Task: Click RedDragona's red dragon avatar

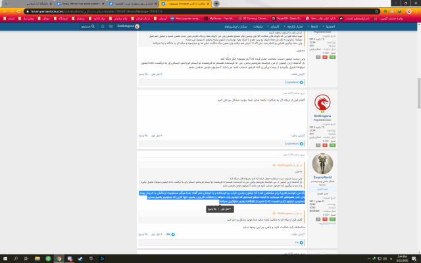Action: pyautogui.click(x=323, y=103)
